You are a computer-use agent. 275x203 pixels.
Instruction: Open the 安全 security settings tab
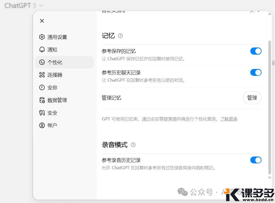pyautogui.click(x=52, y=113)
